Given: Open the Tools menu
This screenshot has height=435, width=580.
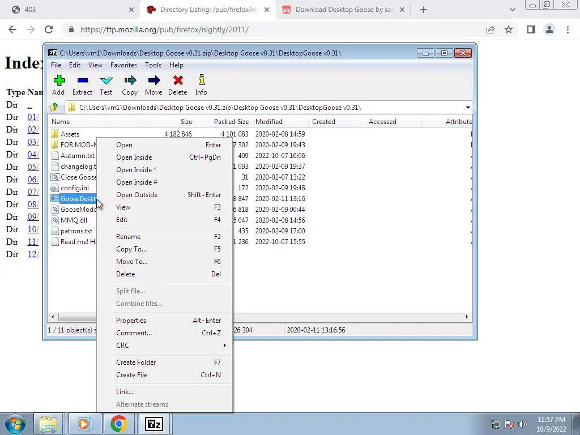Looking at the screenshot, I should [153, 65].
